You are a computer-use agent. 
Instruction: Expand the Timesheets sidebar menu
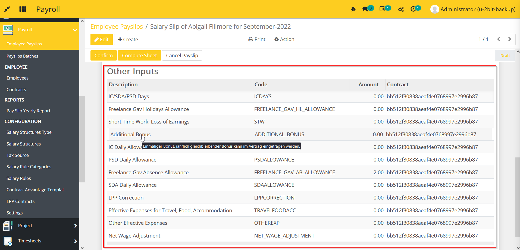[x=75, y=241]
